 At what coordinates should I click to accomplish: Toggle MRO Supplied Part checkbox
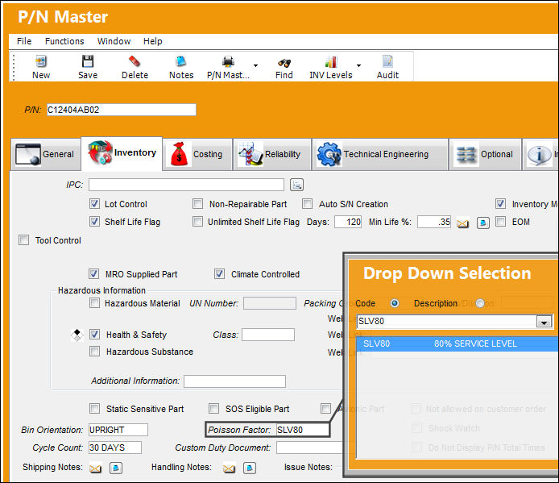[93, 274]
